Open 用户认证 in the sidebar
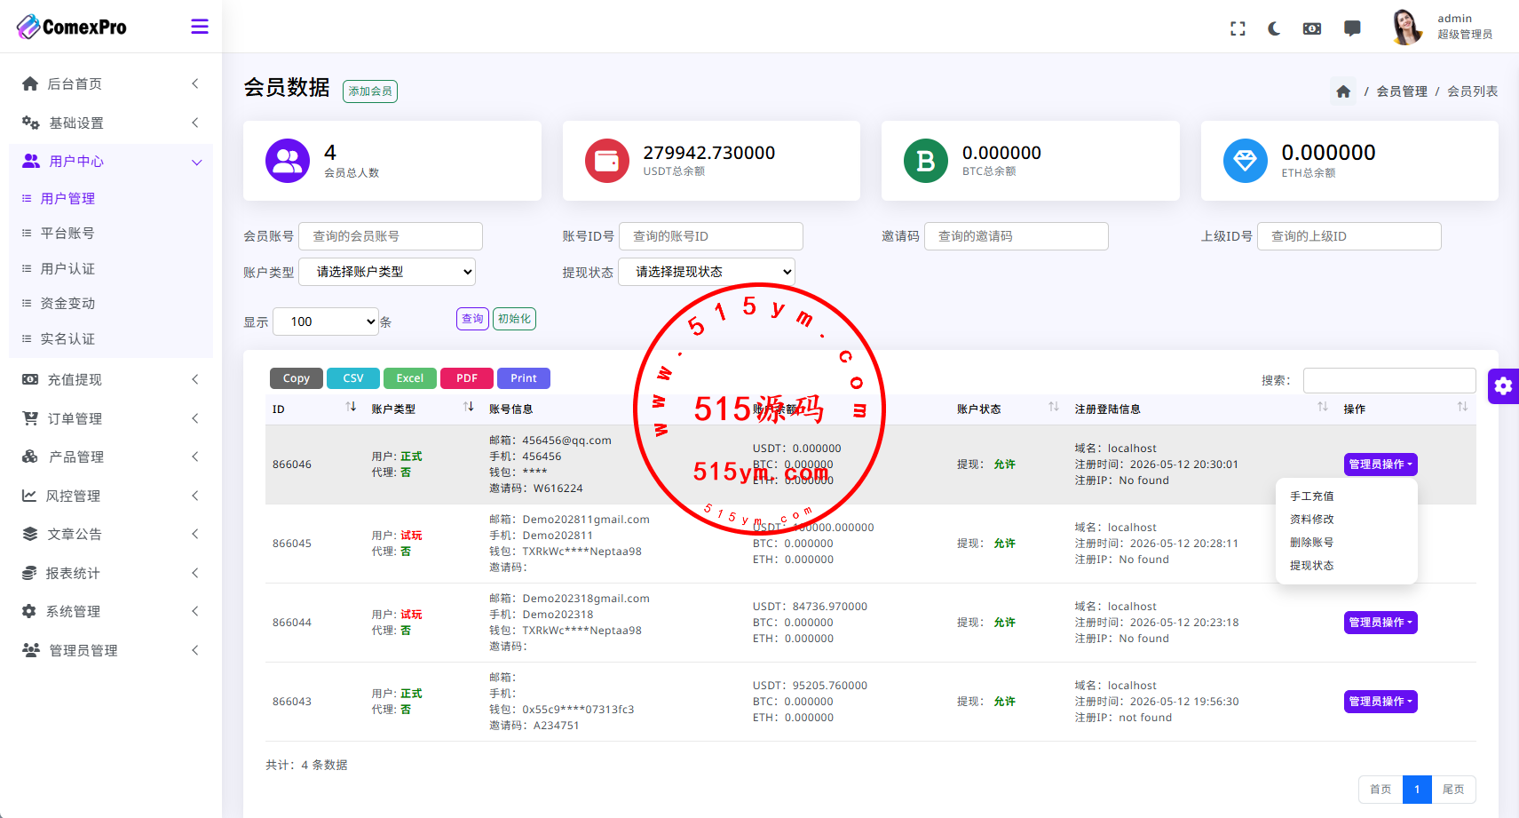The height and width of the screenshot is (818, 1519). pos(67,268)
